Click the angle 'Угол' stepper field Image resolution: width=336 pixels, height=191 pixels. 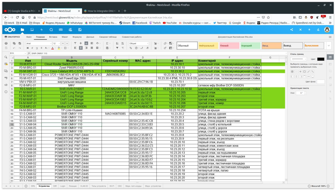pyautogui.click(x=301, y=93)
